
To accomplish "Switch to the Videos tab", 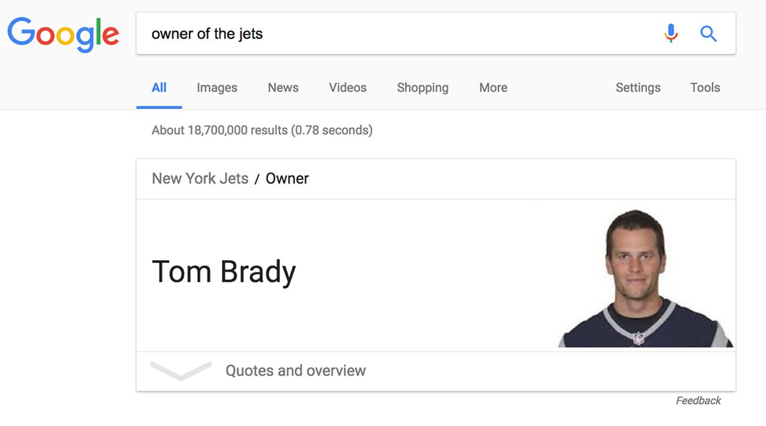I will pyautogui.click(x=347, y=87).
